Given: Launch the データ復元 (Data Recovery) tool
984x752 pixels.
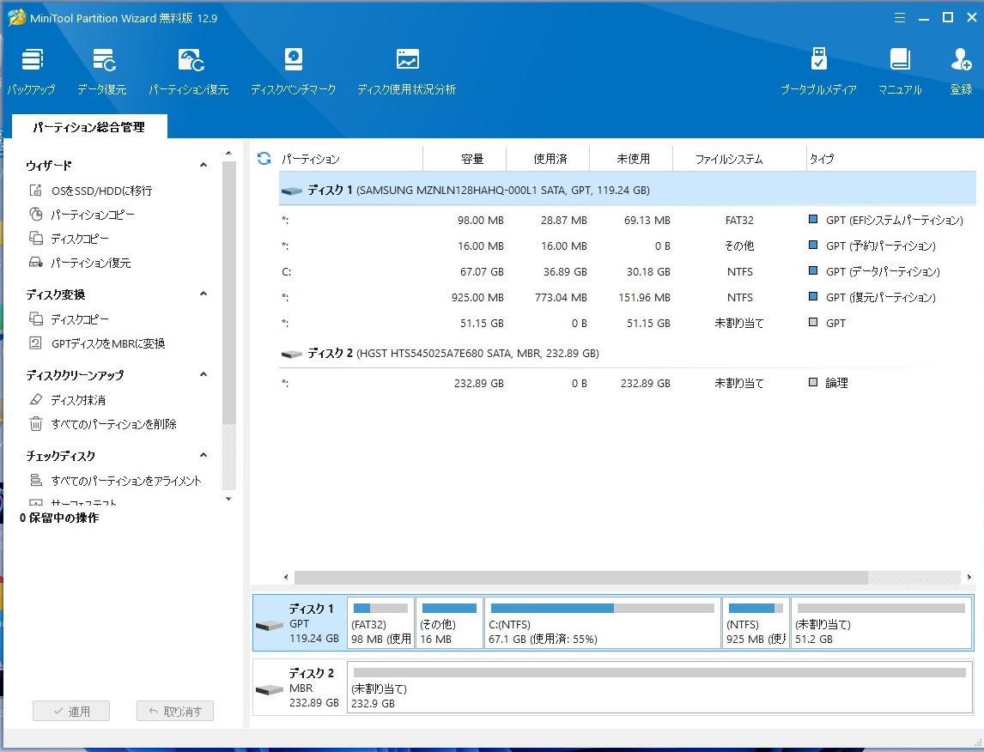Looking at the screenshot, I should [103, 60].
